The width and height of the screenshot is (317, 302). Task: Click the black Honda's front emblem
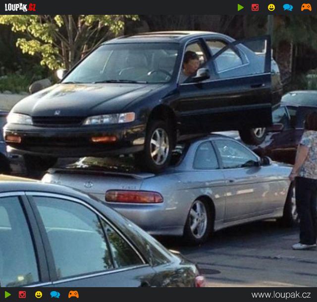click(57, 113)
